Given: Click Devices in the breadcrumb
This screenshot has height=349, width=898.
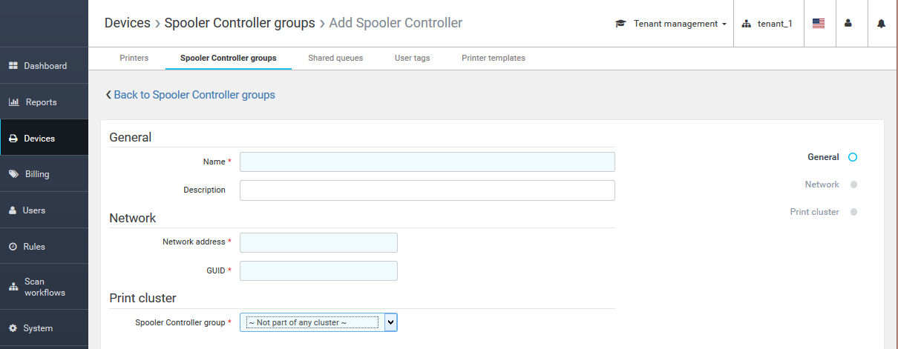Looking at the screenshot, I should click(x=127, y=23).
